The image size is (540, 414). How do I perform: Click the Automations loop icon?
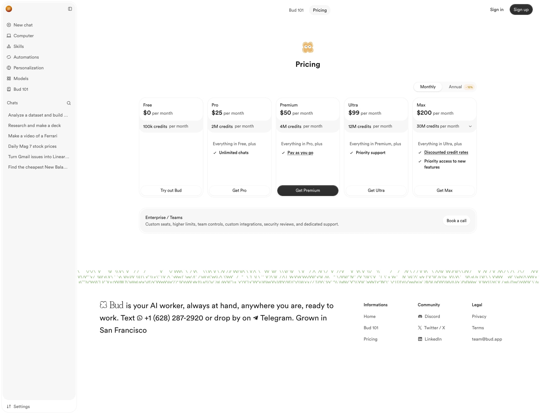click(9, 57)
